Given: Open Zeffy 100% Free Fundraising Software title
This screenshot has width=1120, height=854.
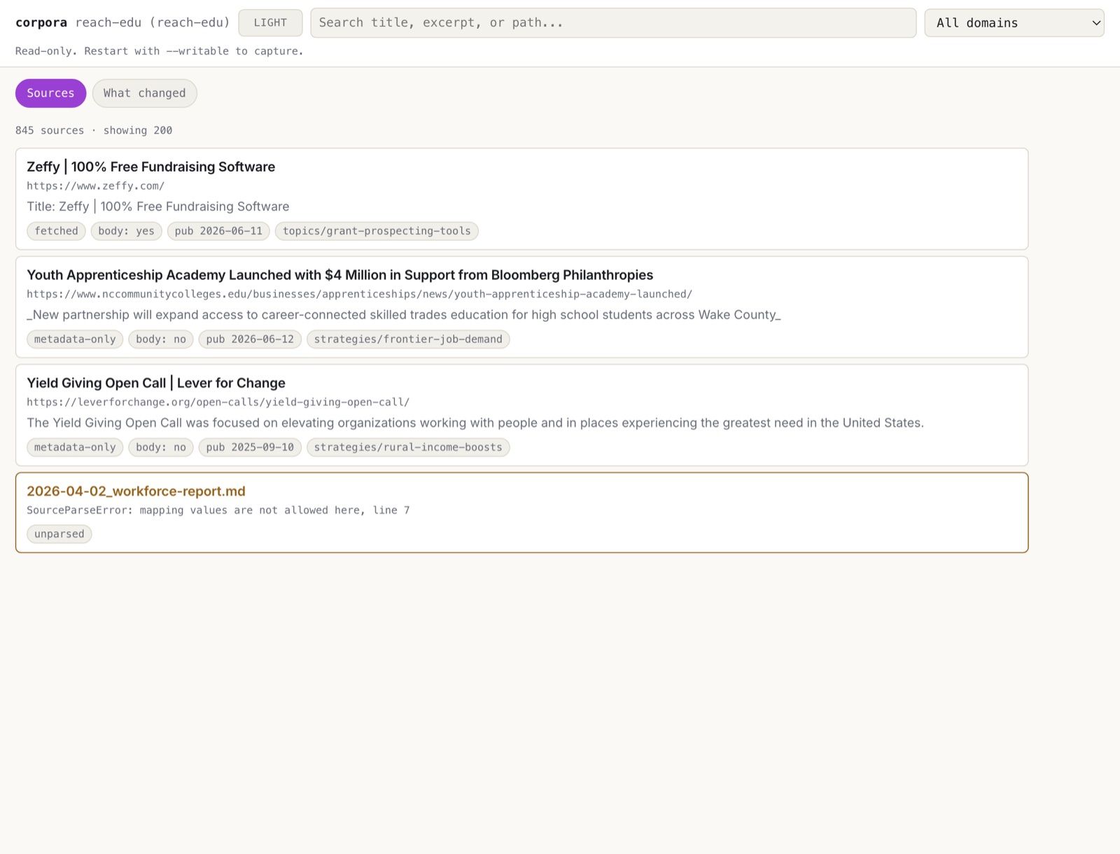Looking at the screenshot, I should click(x=151, y=167).
